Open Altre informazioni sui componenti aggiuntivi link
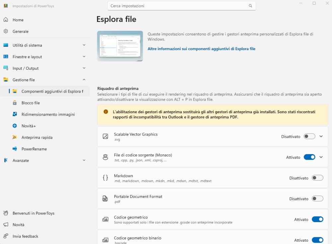 (201, 49)
